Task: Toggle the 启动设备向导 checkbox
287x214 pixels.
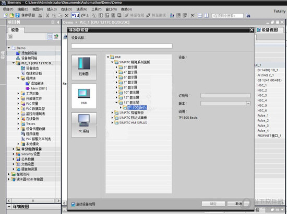Action: [x=73, y=204]
